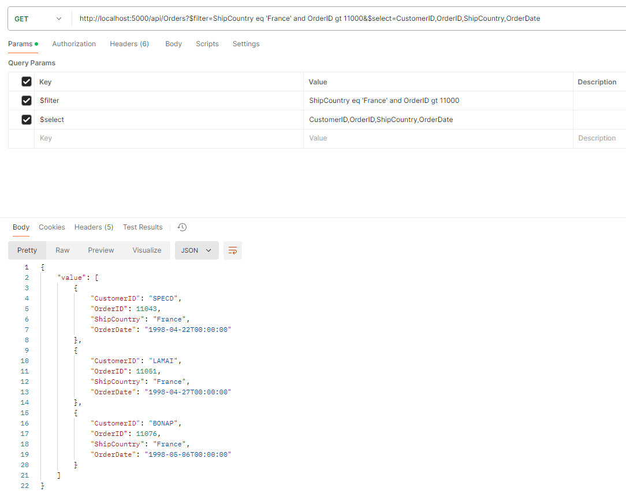The height and width of the screenshot is (503, 626).
Task: Uncheck the $select parameter checkbox
Action: (26, 120)
